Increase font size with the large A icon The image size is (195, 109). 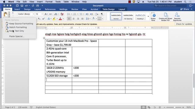point(46,14)
